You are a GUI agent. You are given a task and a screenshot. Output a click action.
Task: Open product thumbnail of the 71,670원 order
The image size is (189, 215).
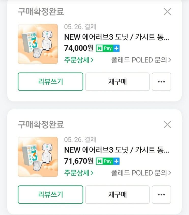tap(38, 157)
